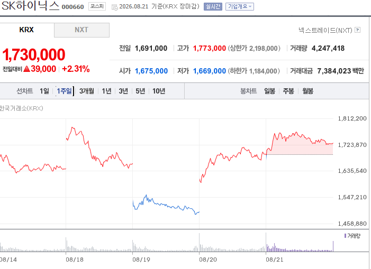Select the 1일 line chart period
Screen dimensions: 371x269
[44, 91]
